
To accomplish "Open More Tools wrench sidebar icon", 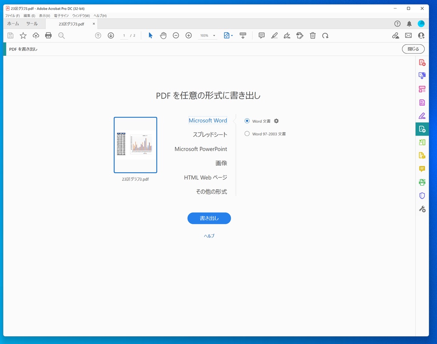I will click(x=422, y=209).
